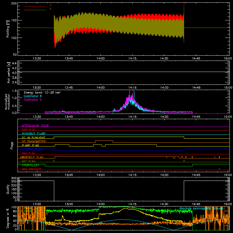Select the 'Quality' vertical axis label

point(8,189)
